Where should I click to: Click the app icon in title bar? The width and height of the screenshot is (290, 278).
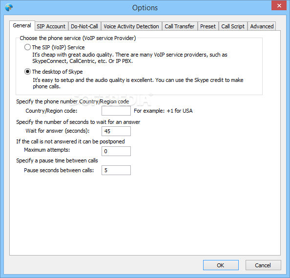9,8
